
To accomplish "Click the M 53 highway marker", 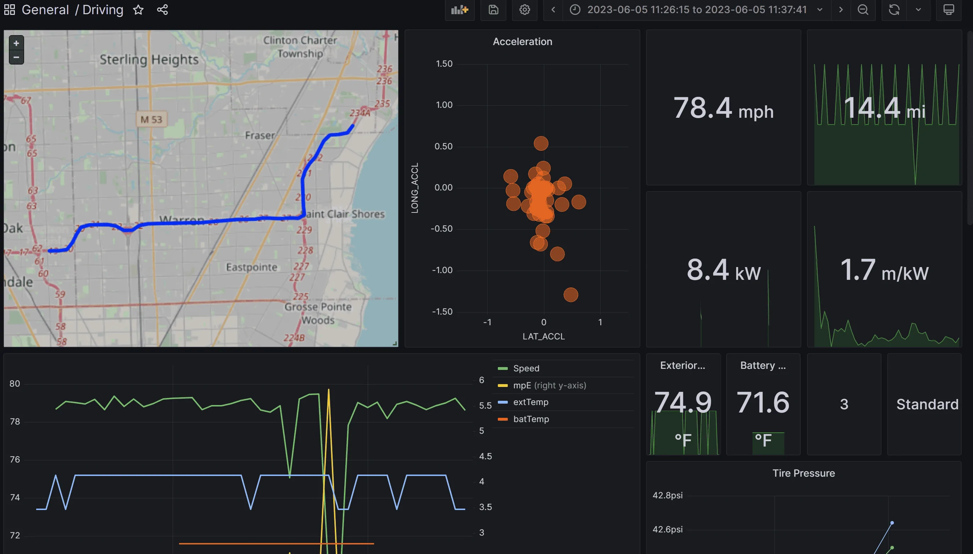I will pyautogui.click(x=151, y=120).
